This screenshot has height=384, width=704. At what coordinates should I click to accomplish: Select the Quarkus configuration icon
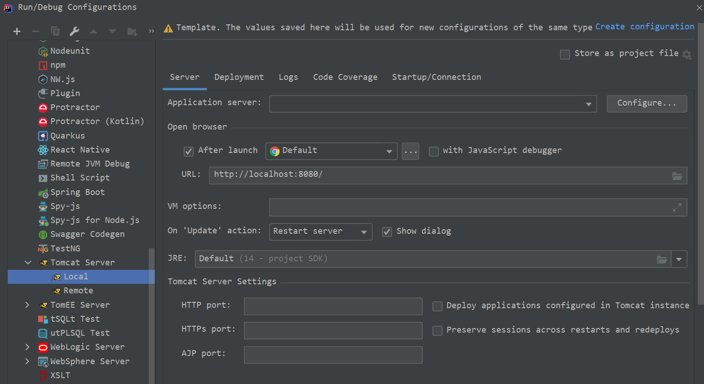[43, 136]
